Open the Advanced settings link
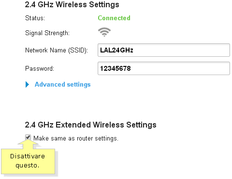Screen dimensions: 232x179 63,85
